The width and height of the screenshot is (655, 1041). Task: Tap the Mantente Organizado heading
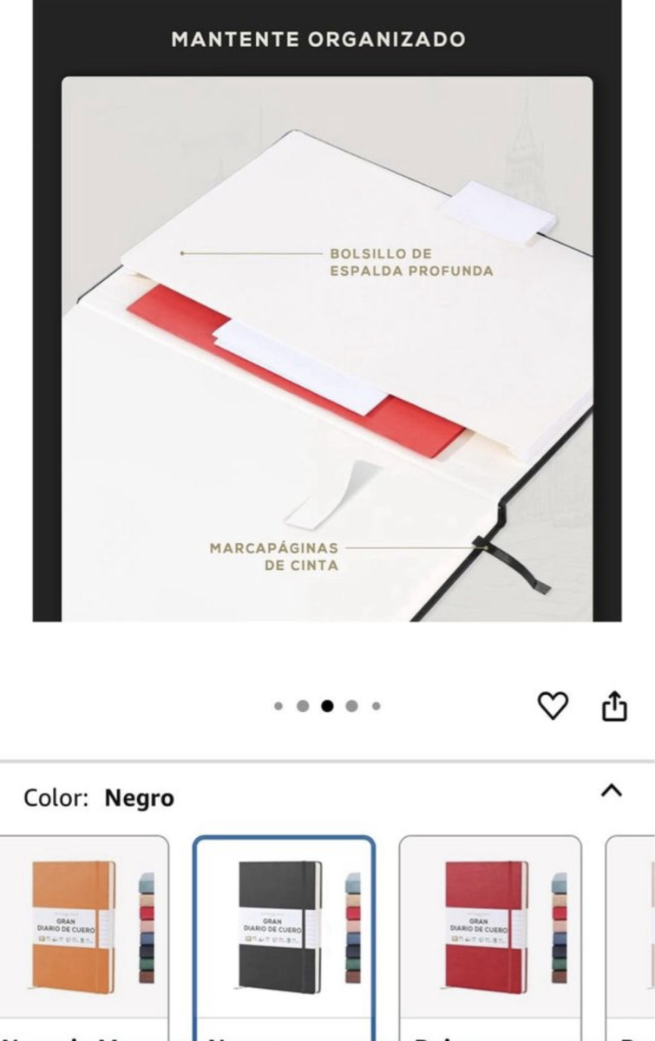pos(318,39)
